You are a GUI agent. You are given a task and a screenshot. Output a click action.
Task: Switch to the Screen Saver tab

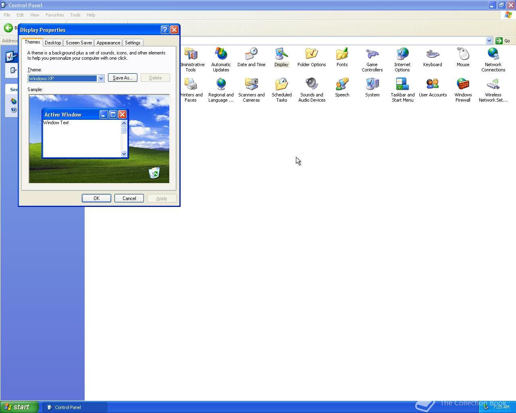pos(79,43)
